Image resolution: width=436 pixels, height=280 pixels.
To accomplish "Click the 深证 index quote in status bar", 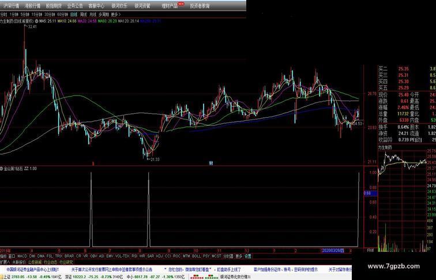I will pyautogui.click(x=93, y=277).
